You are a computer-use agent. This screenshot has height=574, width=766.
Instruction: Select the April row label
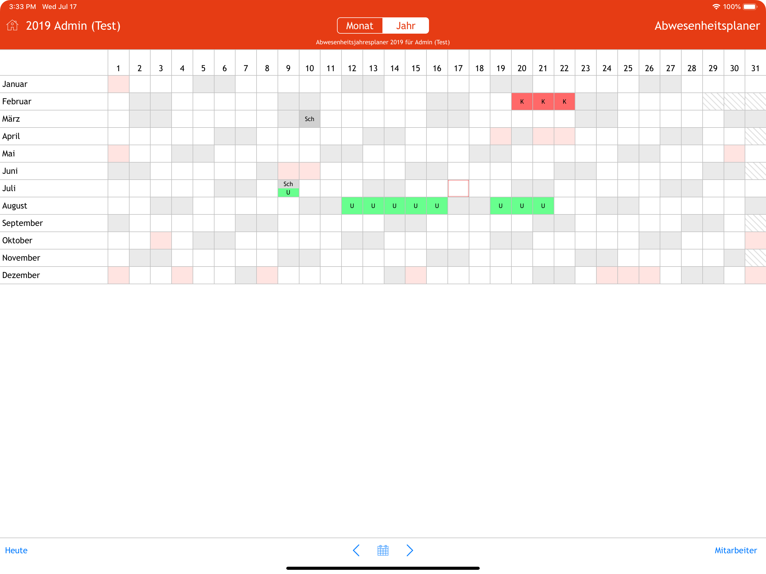[x=11, y=136]
